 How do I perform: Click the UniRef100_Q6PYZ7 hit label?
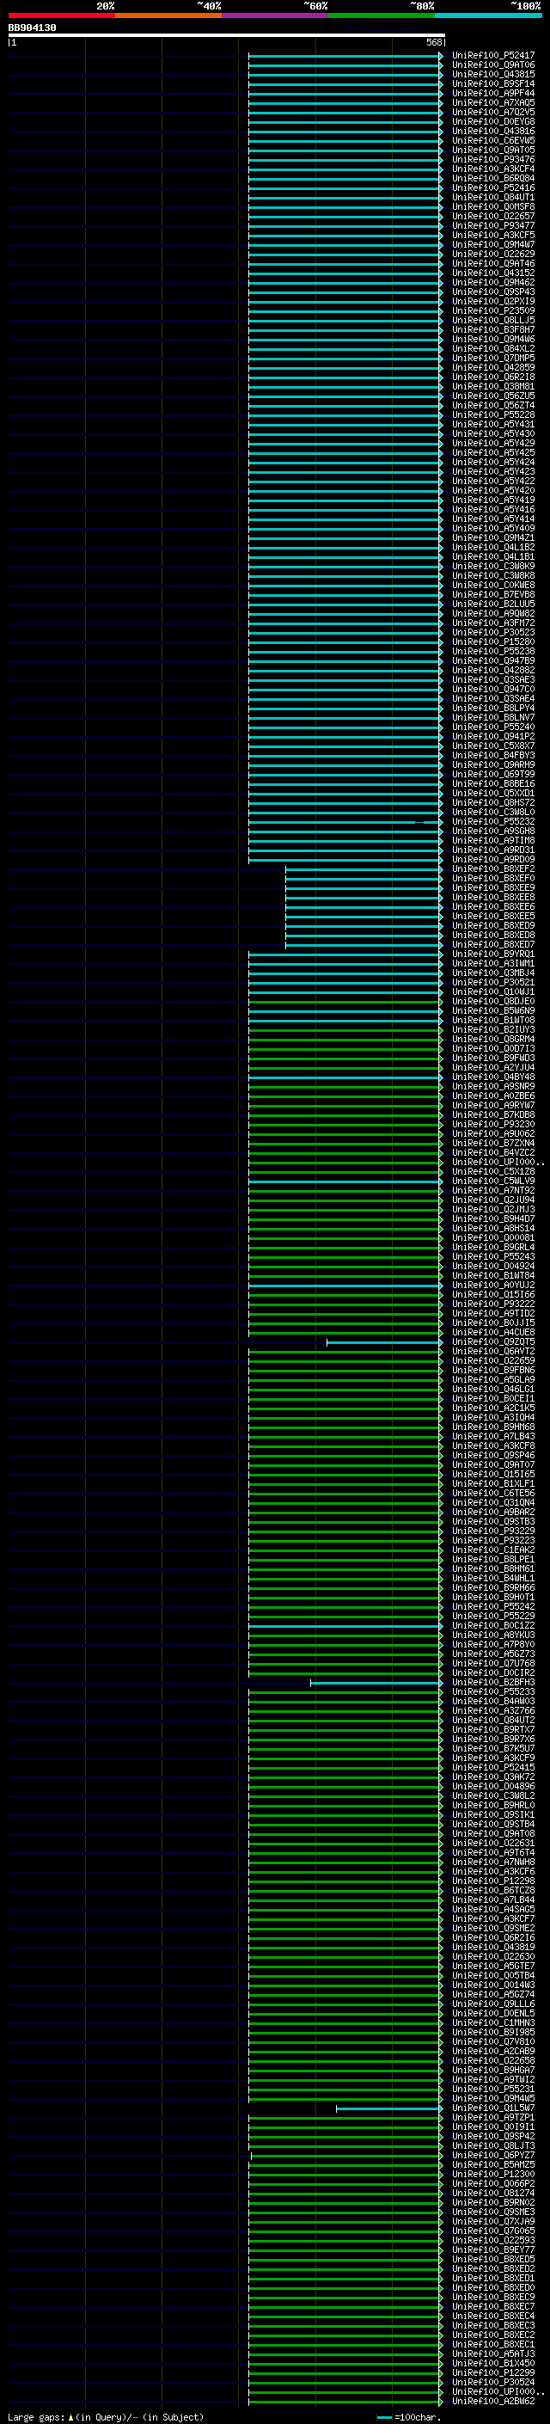(x=493, y=2155)
